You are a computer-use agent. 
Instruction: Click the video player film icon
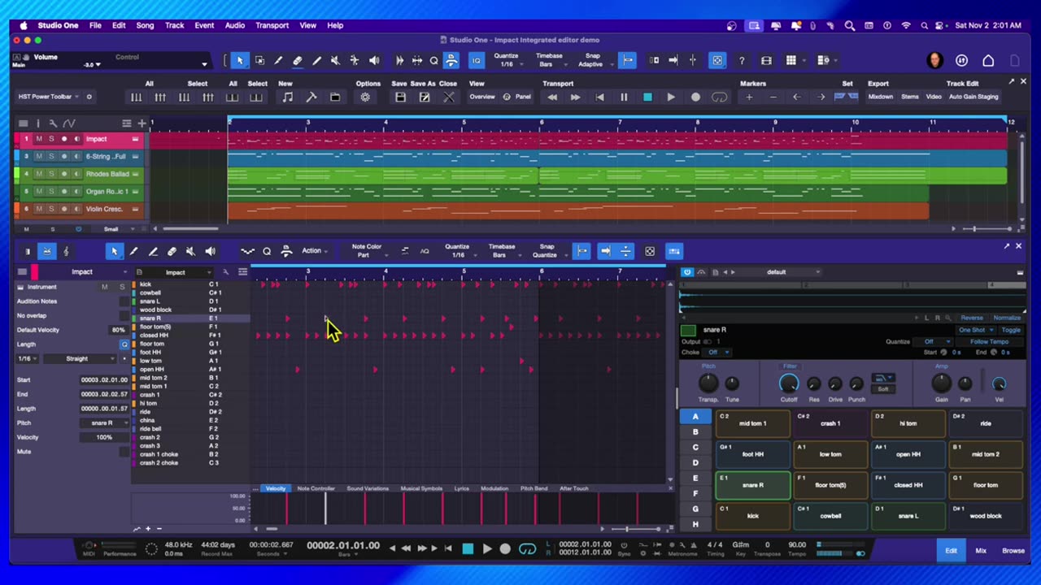click(766, 60)
